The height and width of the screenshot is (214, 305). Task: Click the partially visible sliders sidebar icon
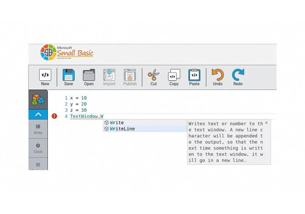pyautogui.click(x=38, y=165)
